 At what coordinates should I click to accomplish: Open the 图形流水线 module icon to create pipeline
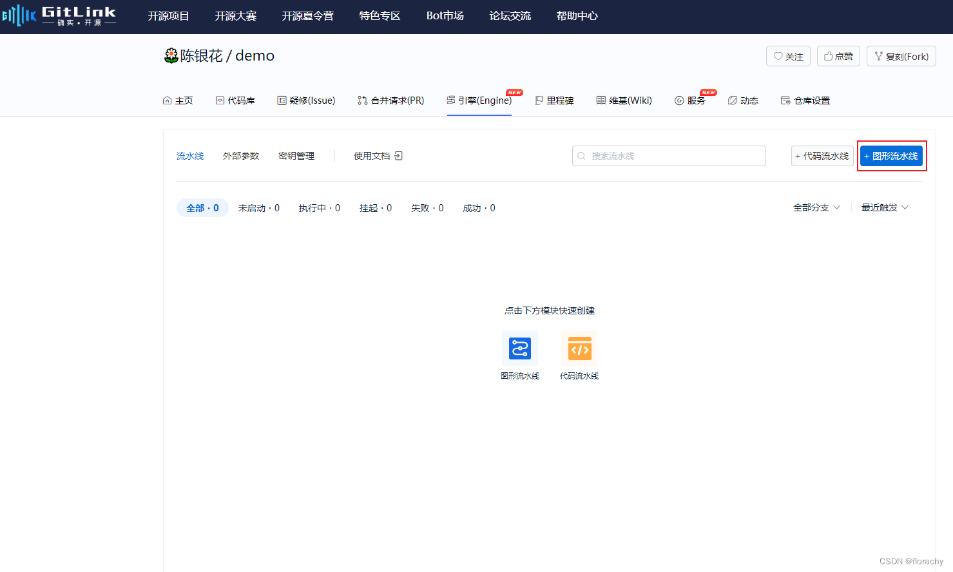[x=520, y=348]
